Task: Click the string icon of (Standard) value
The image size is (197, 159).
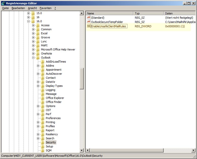Action: [89, 17]
